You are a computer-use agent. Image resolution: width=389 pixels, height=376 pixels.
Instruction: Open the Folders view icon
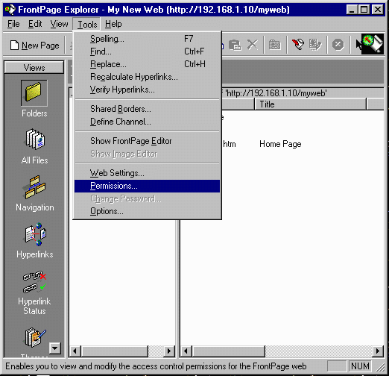click(34, 93)
